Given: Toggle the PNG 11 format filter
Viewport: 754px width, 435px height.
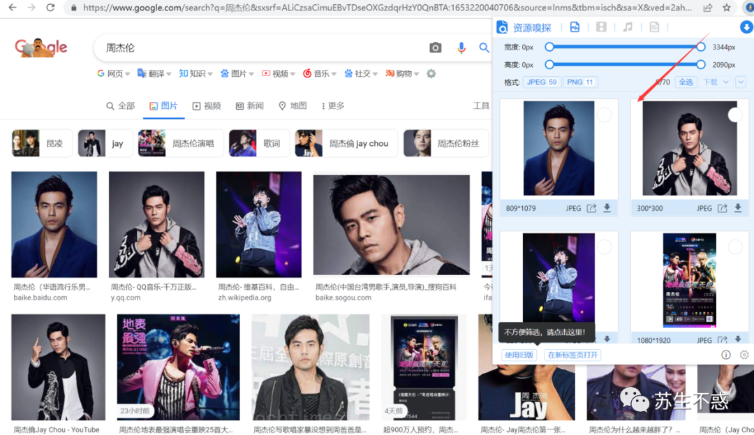Looking at the screenshot, I should [x=580, y=82].
